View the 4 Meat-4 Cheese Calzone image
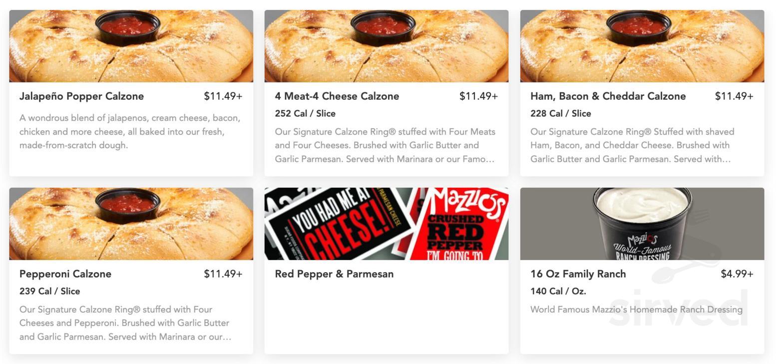Viewport: 776px width, 364px height. [387, 45]
